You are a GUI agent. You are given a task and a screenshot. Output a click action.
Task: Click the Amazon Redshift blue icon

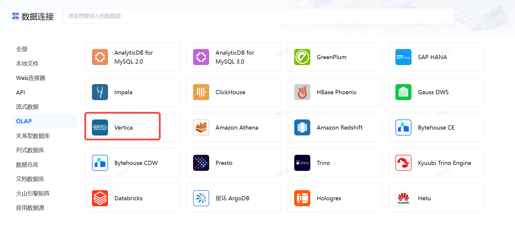pos(302,127)
